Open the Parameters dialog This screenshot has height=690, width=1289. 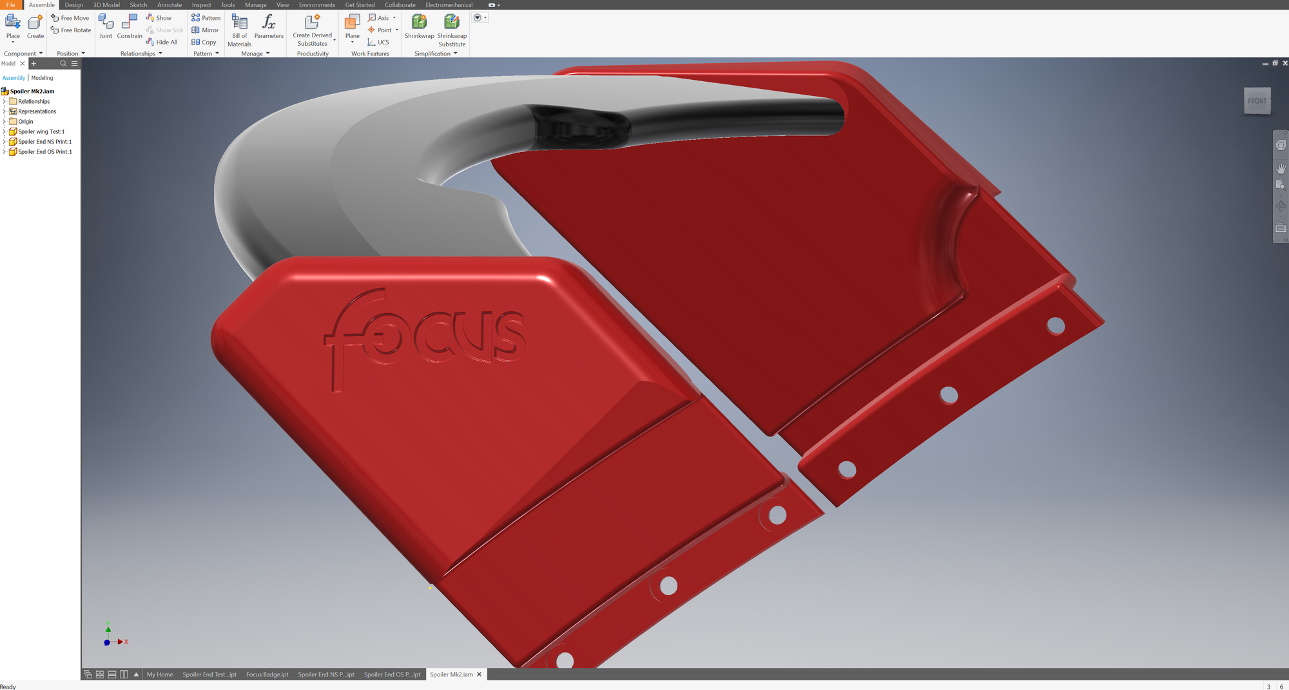tap(269, 23)
